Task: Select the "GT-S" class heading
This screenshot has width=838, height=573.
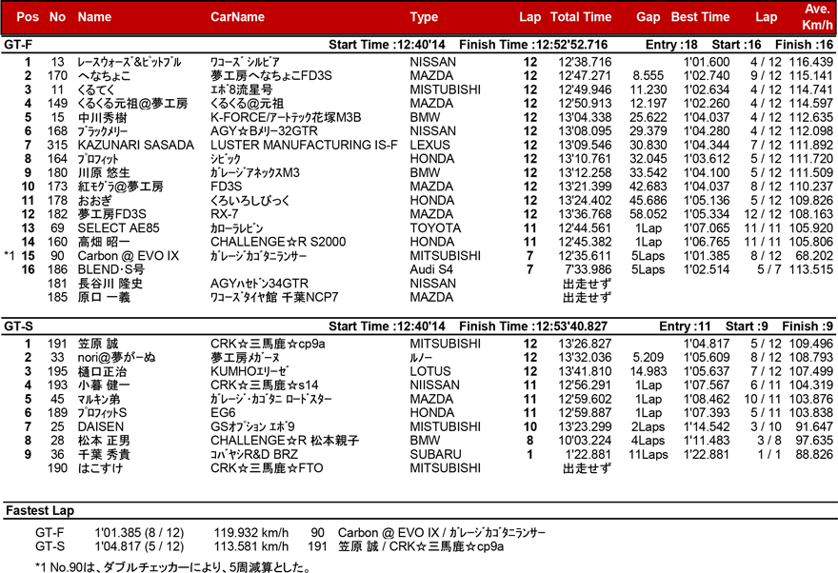Action: click(x=18, y=326)
